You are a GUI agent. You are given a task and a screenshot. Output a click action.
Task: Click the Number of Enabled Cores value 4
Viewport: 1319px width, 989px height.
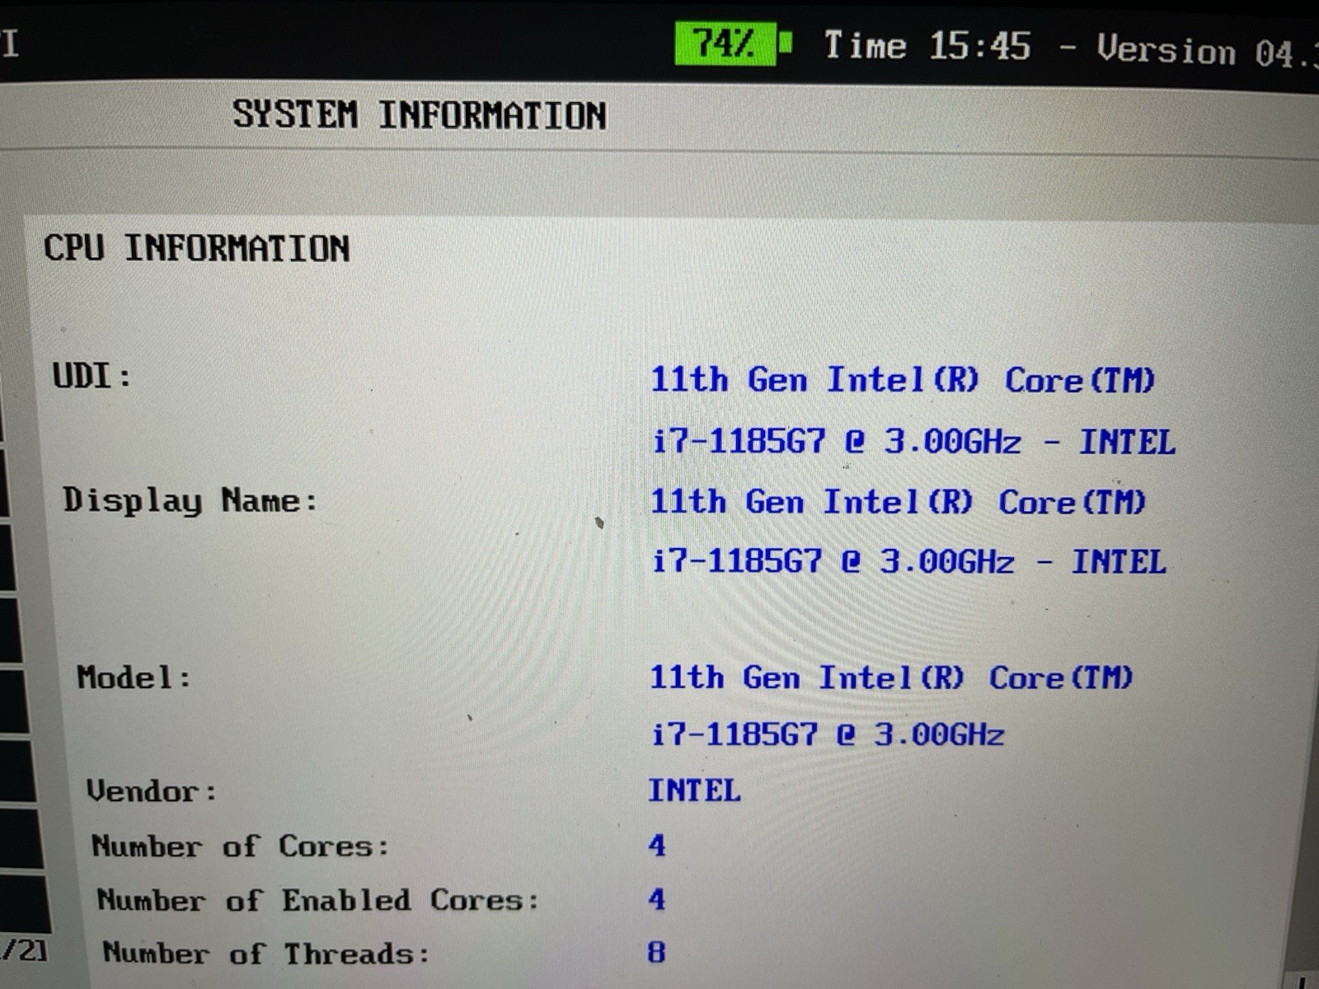657,899
